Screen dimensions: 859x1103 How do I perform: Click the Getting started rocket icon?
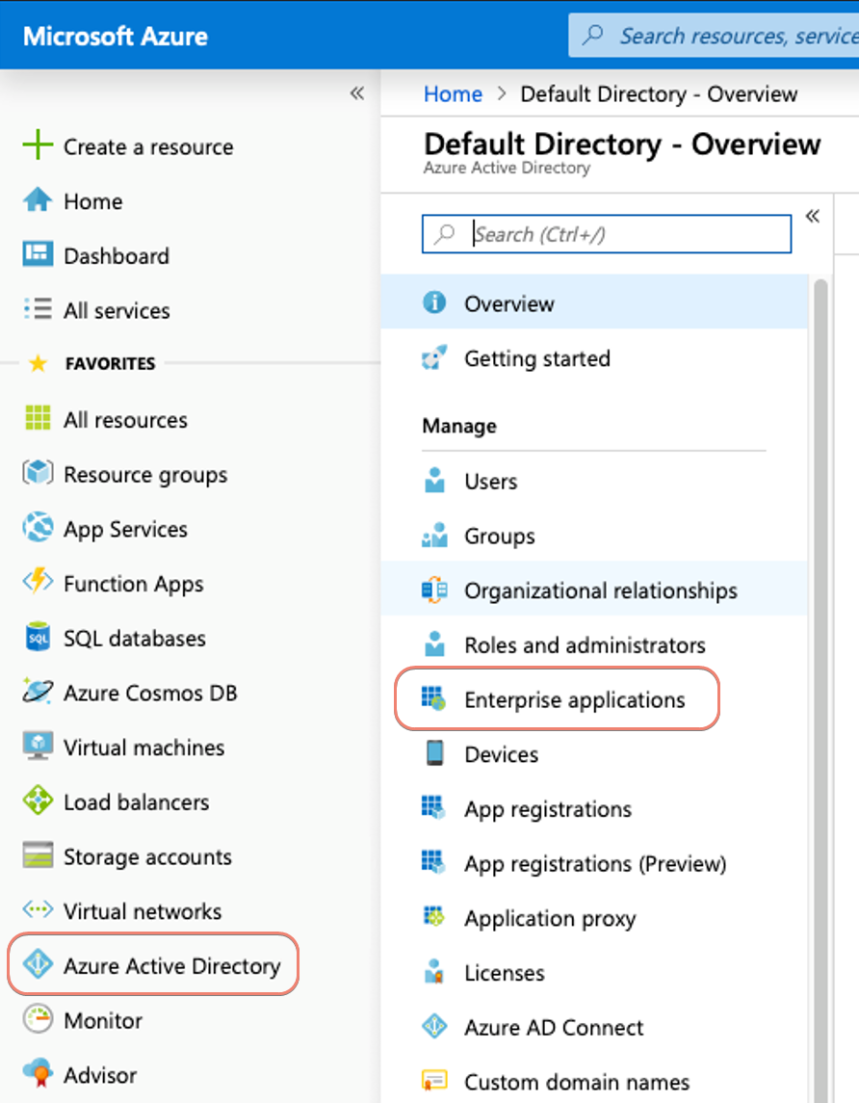434,357
